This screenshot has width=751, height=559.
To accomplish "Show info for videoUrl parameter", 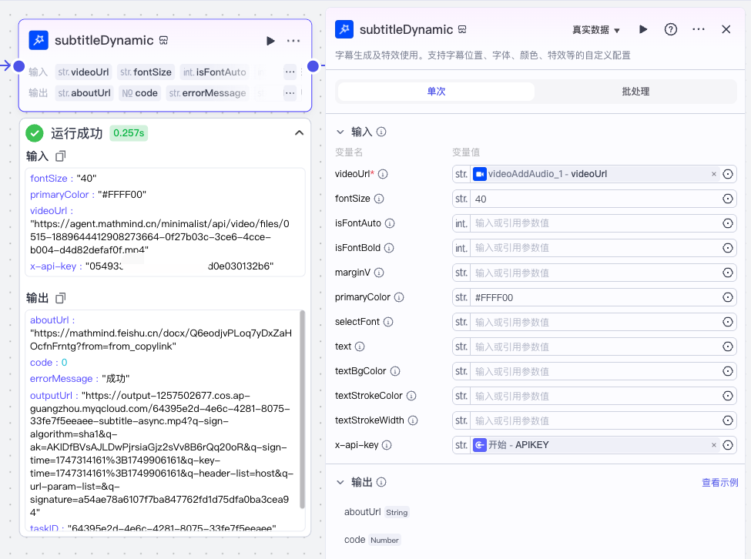I will click(x=383, y=174).
